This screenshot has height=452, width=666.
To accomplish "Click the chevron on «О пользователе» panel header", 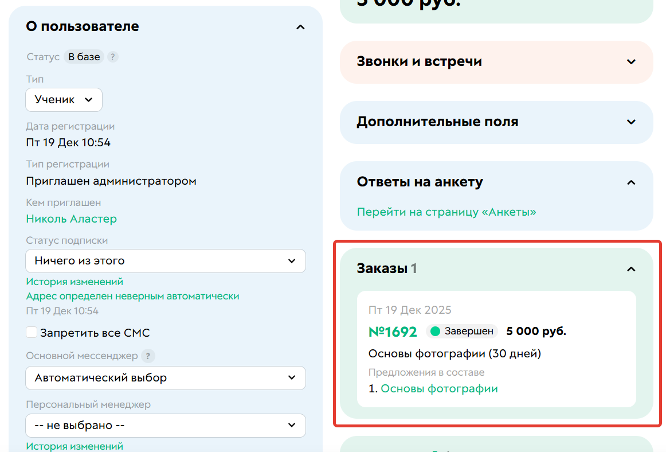I will tap(300, 26).
